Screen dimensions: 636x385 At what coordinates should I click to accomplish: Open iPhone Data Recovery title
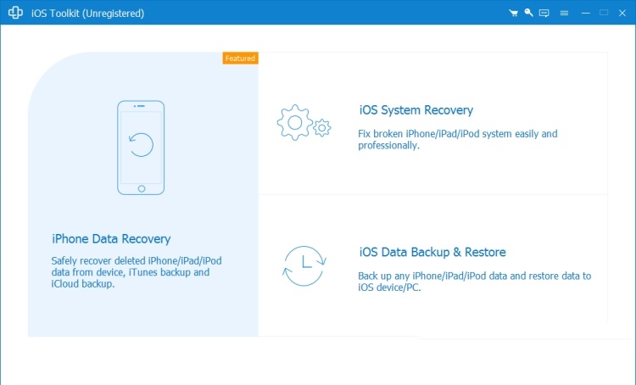coord(111,238)
